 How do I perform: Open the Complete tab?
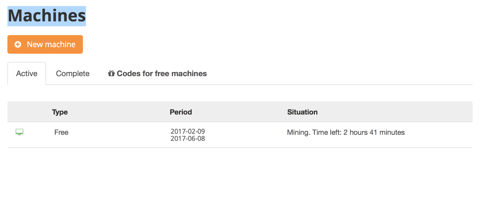(73, 73)
